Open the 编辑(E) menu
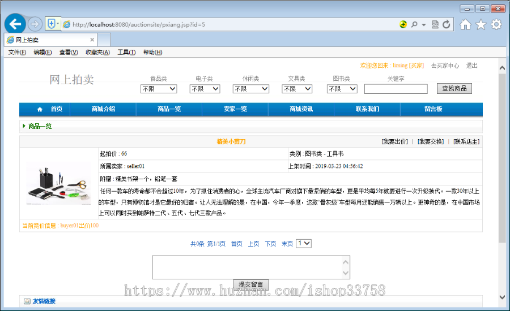This screenshot has width=510, height=311. click(x=42, y=52)
